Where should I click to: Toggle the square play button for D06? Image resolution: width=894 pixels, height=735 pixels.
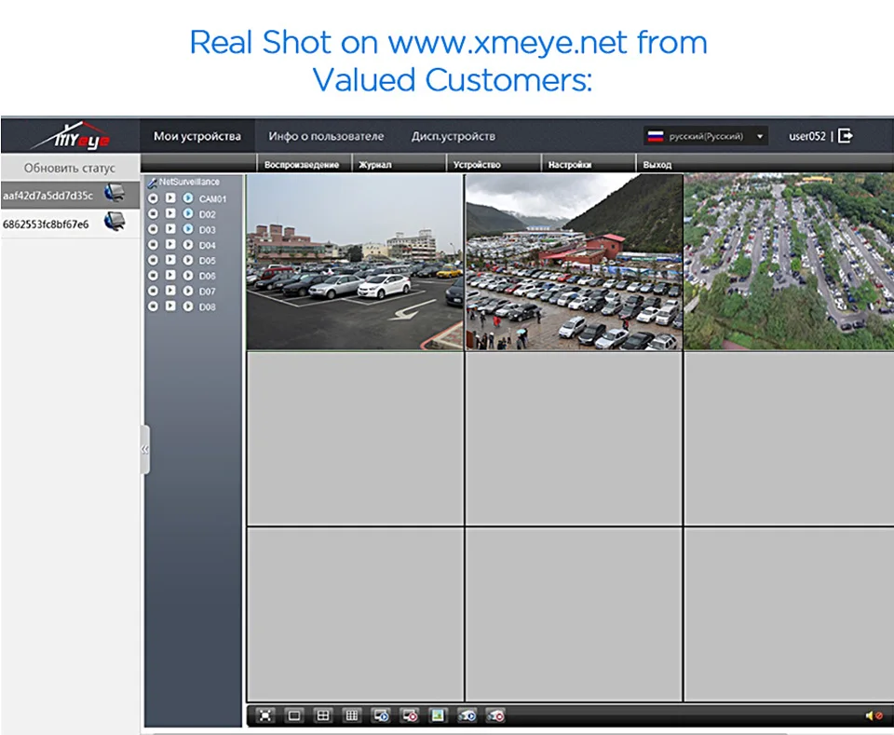point(170,275)
